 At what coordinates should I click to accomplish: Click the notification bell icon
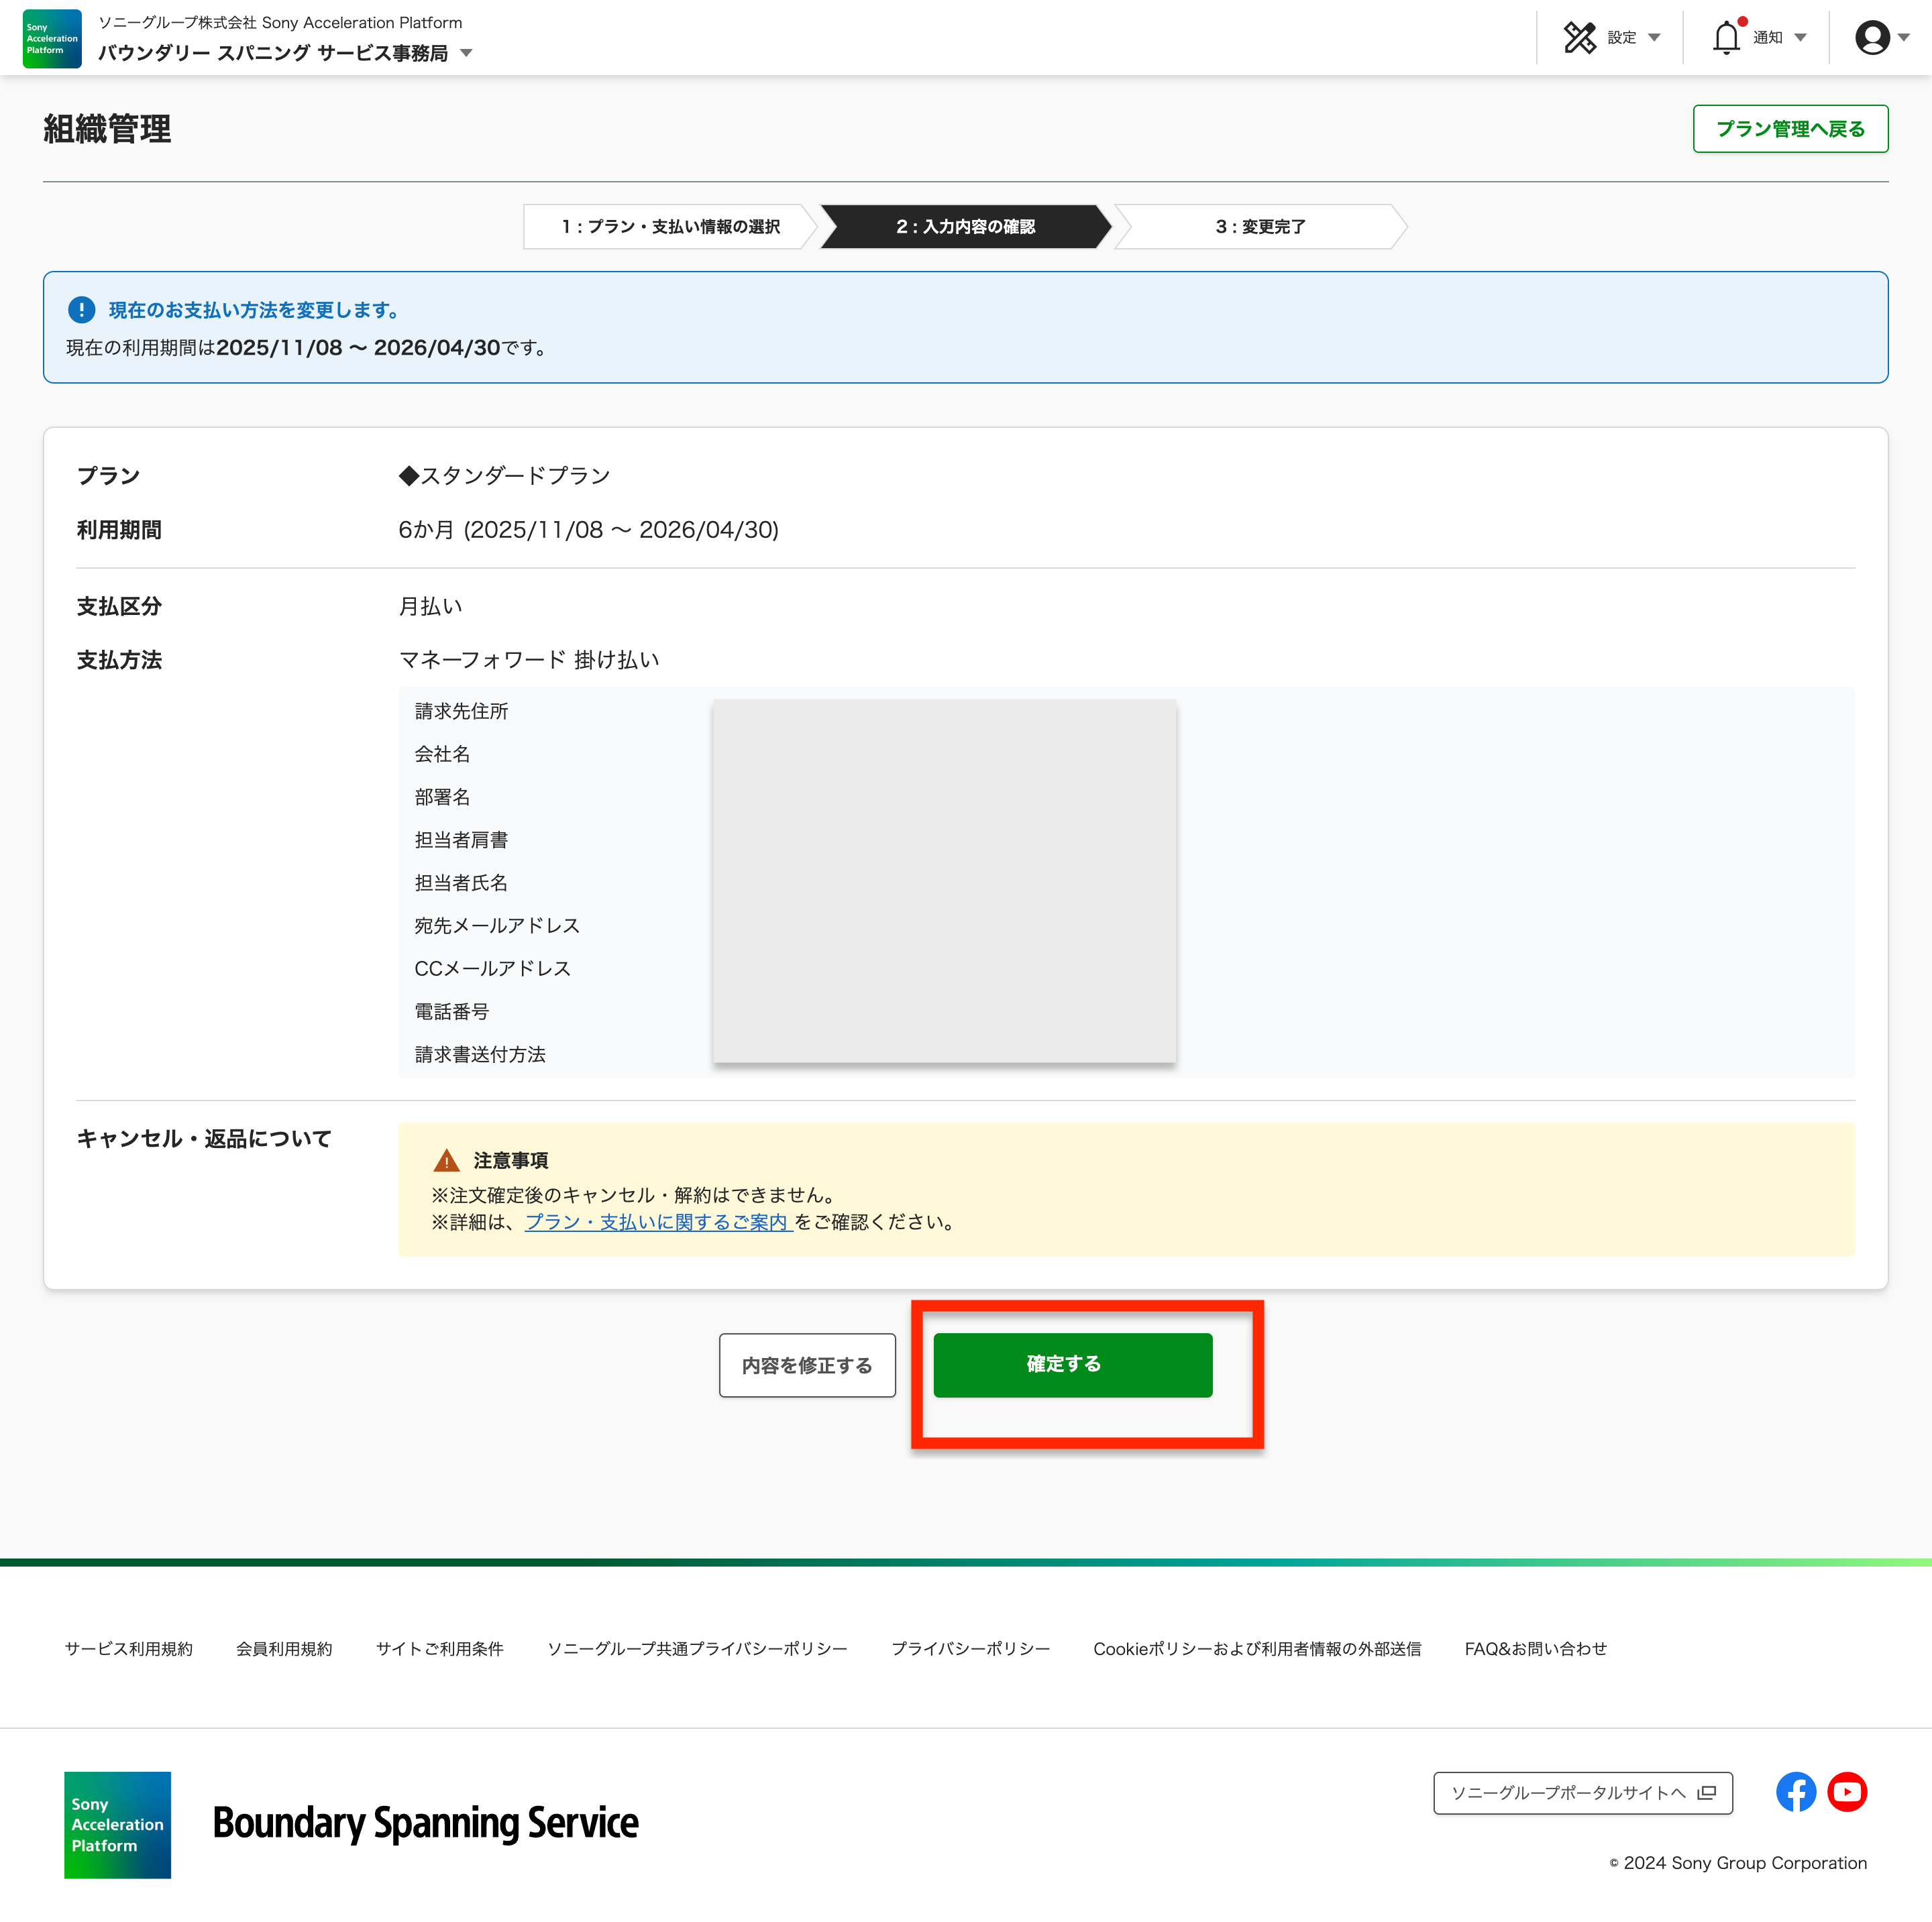pos(1726,38)
